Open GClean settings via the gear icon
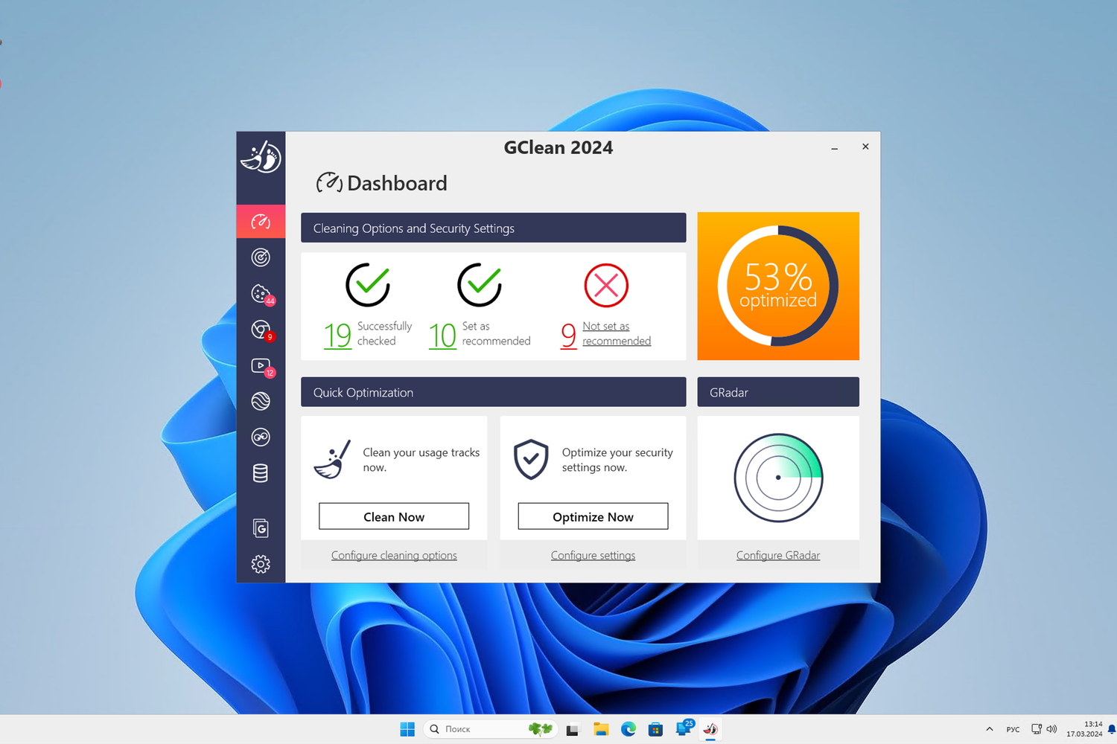Image resolution: width=1117 pixels, height=744 pixels. (261, 564)
